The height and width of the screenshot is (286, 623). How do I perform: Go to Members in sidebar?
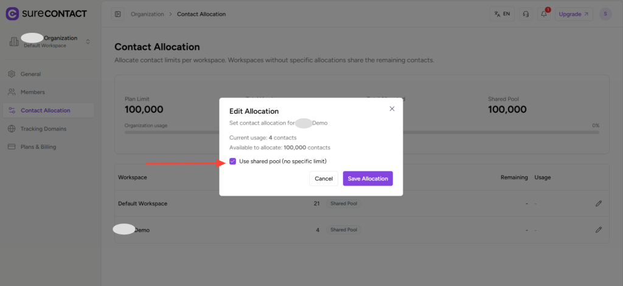[x=32, y=92]
